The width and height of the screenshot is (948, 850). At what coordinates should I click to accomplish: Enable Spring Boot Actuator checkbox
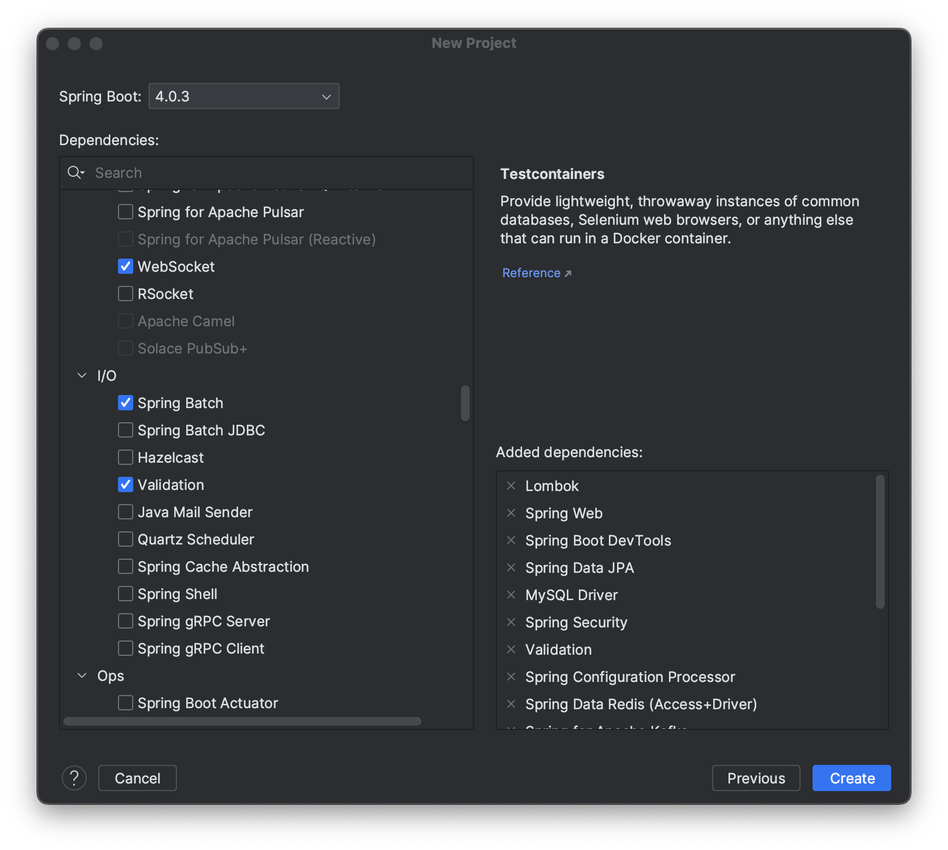click(126, 703)
